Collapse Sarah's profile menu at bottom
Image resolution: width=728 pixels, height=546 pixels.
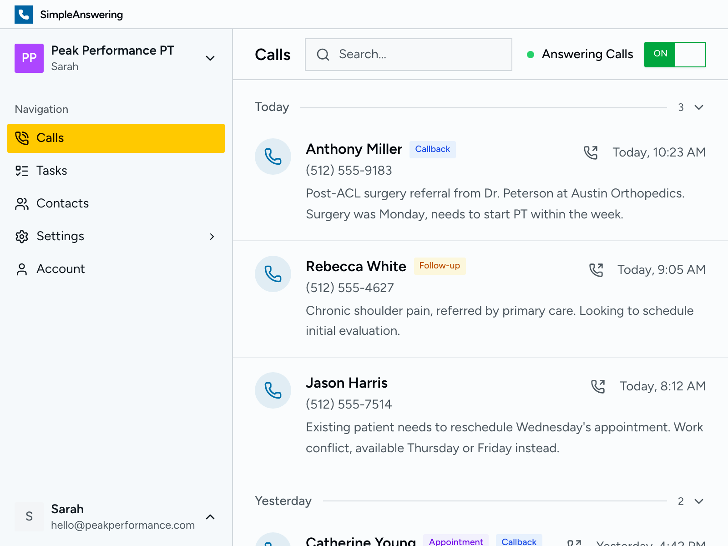[x=210, y=517]
